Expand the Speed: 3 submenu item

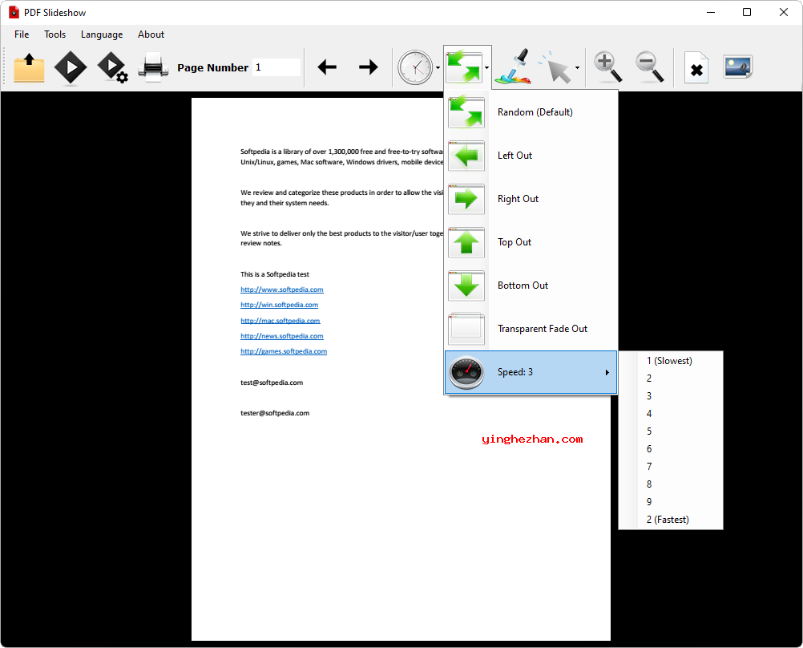tap(531, 372)
